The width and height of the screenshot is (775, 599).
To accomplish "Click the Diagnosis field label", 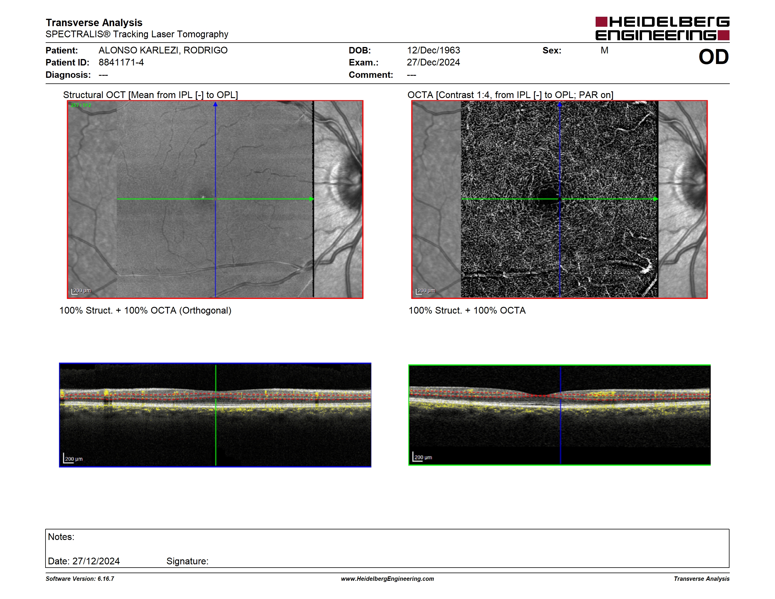I will coord(68,75).
